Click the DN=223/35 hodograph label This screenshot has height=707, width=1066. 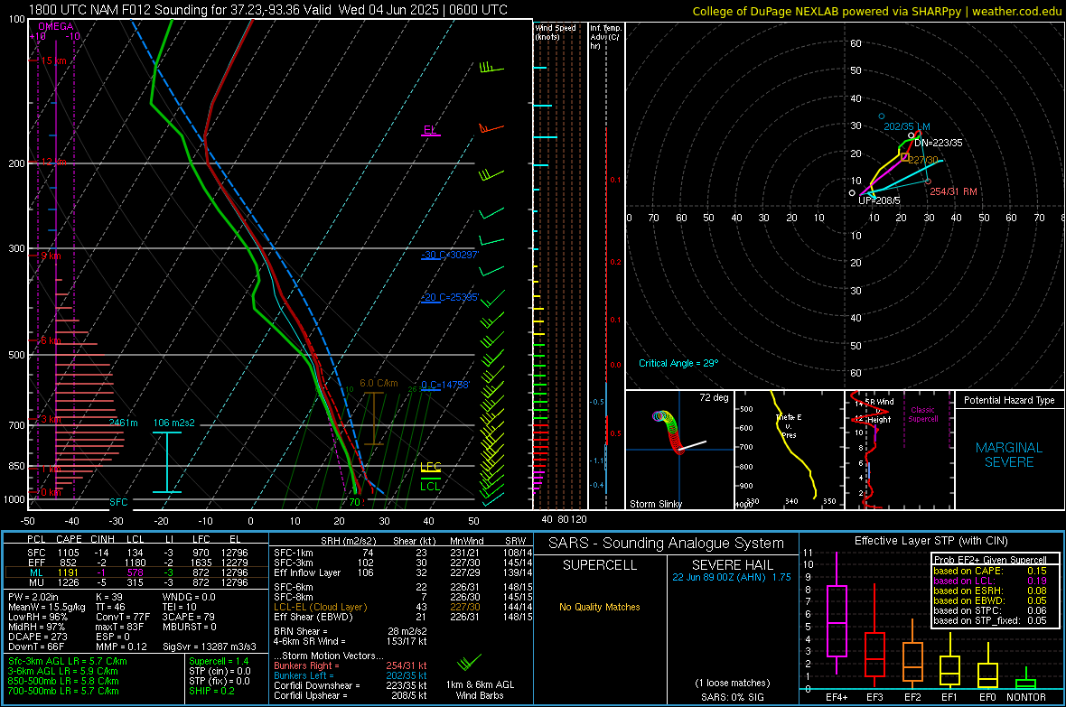point(939,143)
